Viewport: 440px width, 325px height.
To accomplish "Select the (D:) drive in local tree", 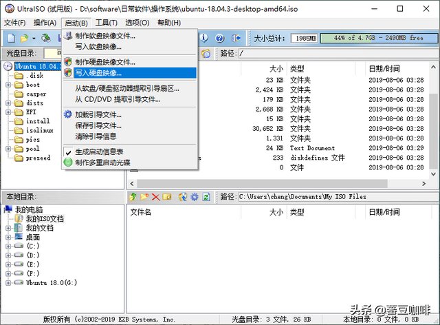I will click(x=33, y=255).
